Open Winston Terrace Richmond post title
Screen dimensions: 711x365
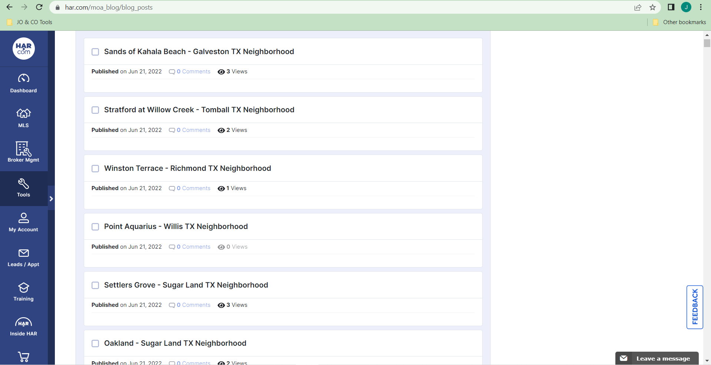[x=188, y=168]
